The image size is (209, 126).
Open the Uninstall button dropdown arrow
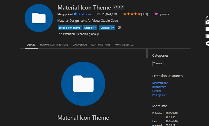click(113, 28)
